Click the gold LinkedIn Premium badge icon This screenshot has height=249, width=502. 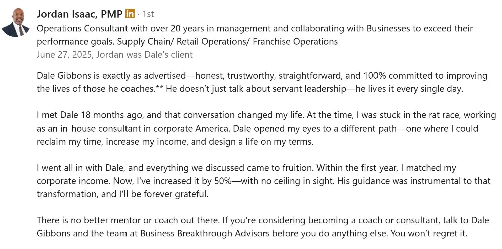click(x=130, y=14)
